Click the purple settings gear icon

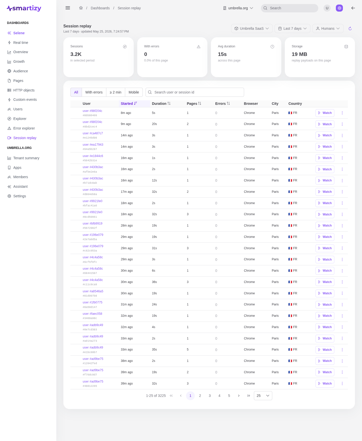pyautogui.click(x=339, y=8)
